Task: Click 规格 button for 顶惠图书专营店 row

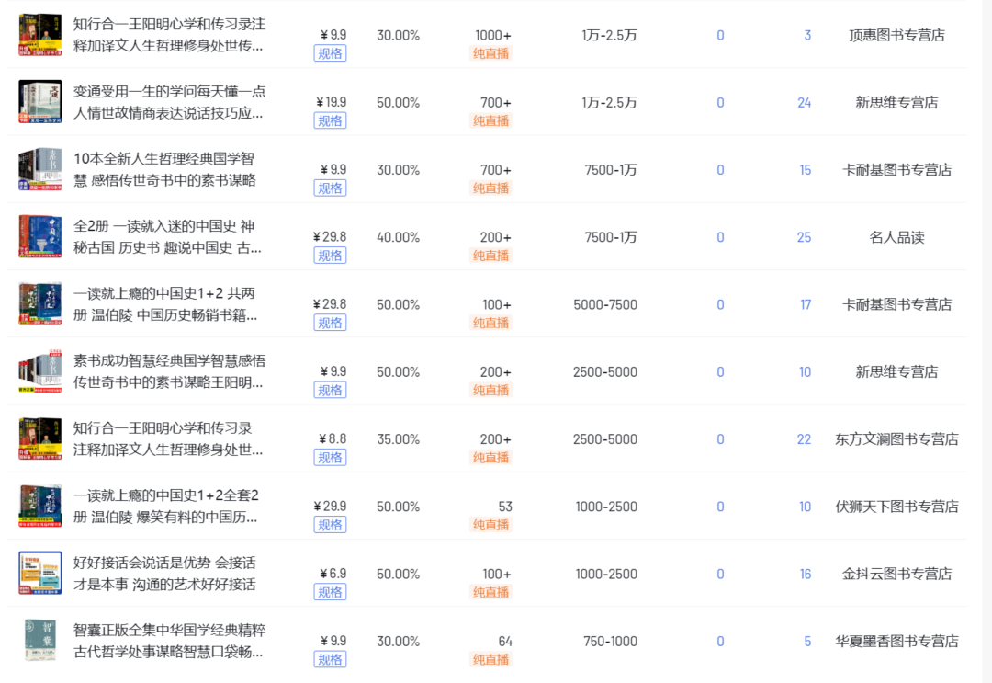Action: coord(331,54)
